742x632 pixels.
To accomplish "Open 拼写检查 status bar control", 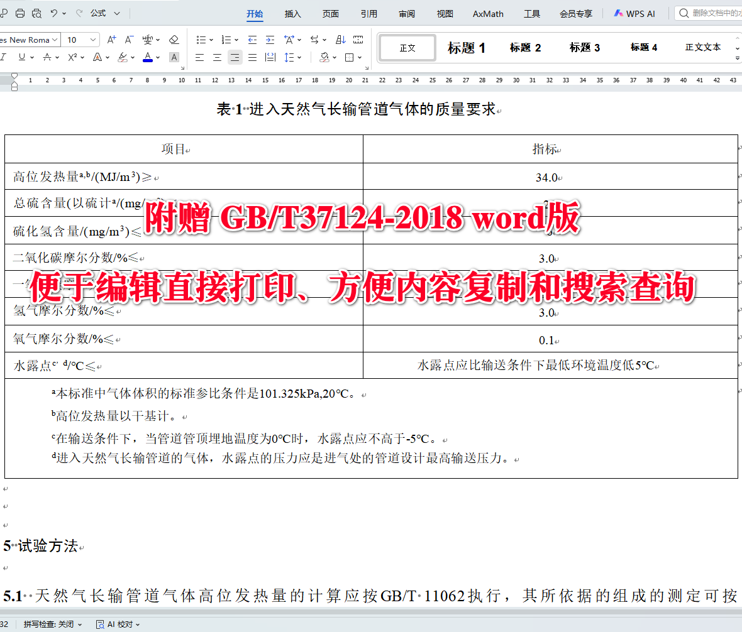I will coord(50,624).
